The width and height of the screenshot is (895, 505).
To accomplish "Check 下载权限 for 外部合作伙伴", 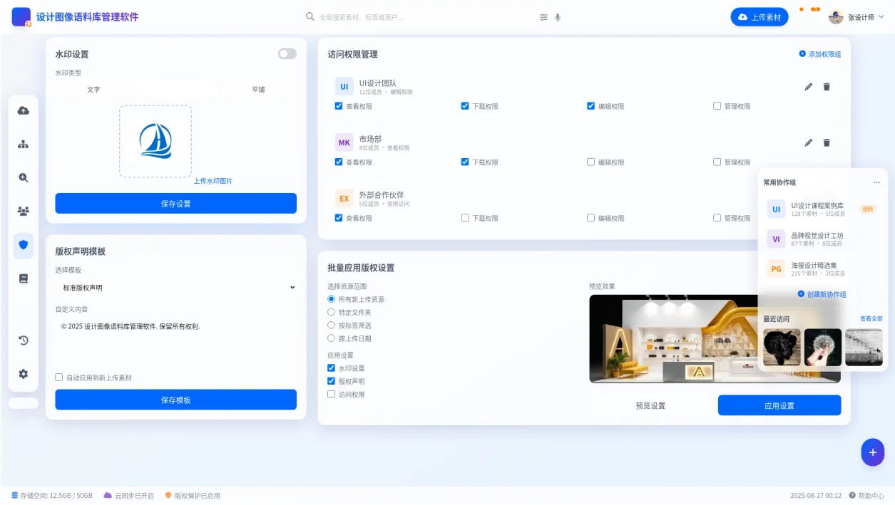I will pos(465,218).
